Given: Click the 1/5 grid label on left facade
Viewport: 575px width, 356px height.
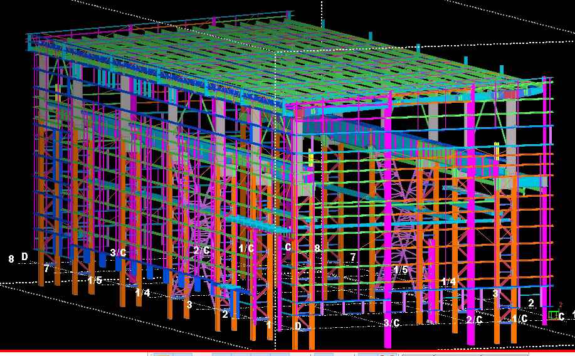Looking at the screenshot, I should tap(95, 280).
